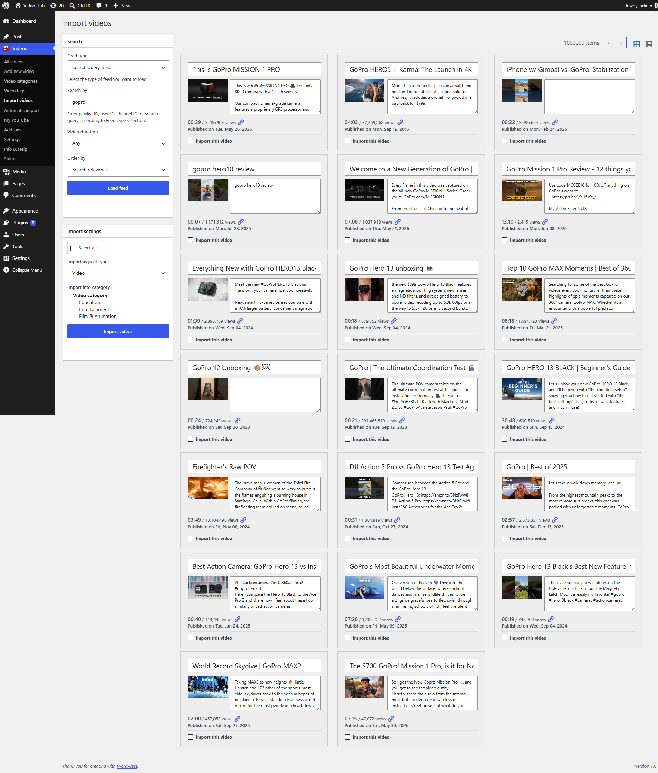Image resolution: width=658 pixels, height=773 pixels.
Task: Open the New content plus menu
Action: pyautogui.click(x=122, y=6)
